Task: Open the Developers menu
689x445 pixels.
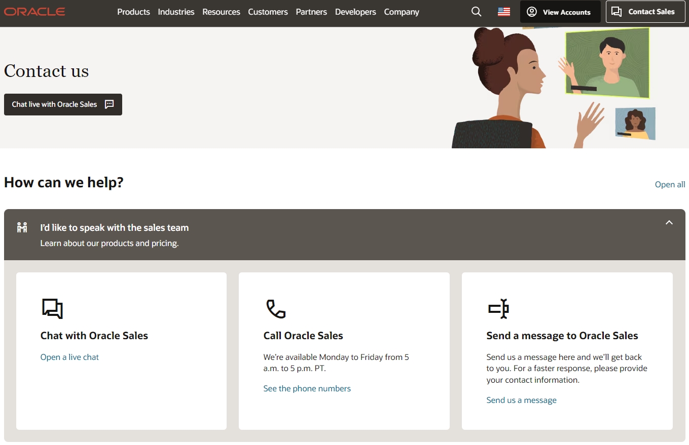Action: [x=355, y=12]
